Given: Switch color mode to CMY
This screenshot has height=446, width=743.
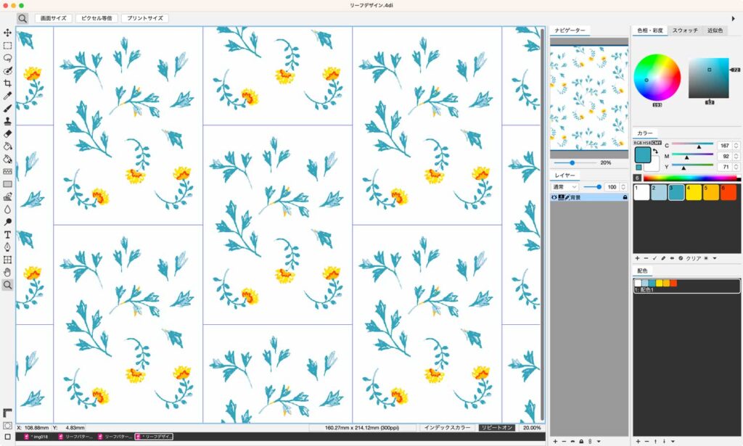Looking at the screenshot, I should pyautogui.click(x=656, y=143).
